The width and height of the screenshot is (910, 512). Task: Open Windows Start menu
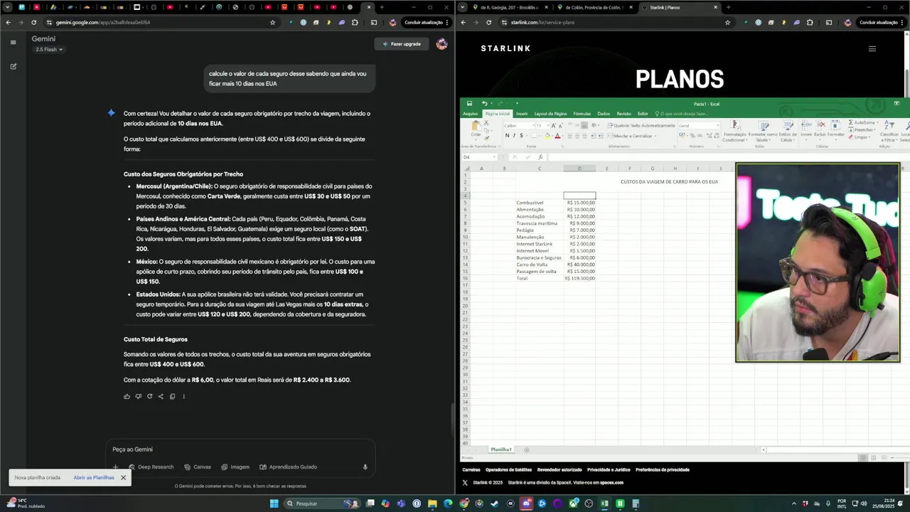pyautogui.click(x=274, y=503)
